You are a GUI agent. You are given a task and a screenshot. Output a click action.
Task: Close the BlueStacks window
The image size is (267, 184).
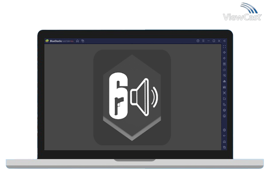pos(219,41)
